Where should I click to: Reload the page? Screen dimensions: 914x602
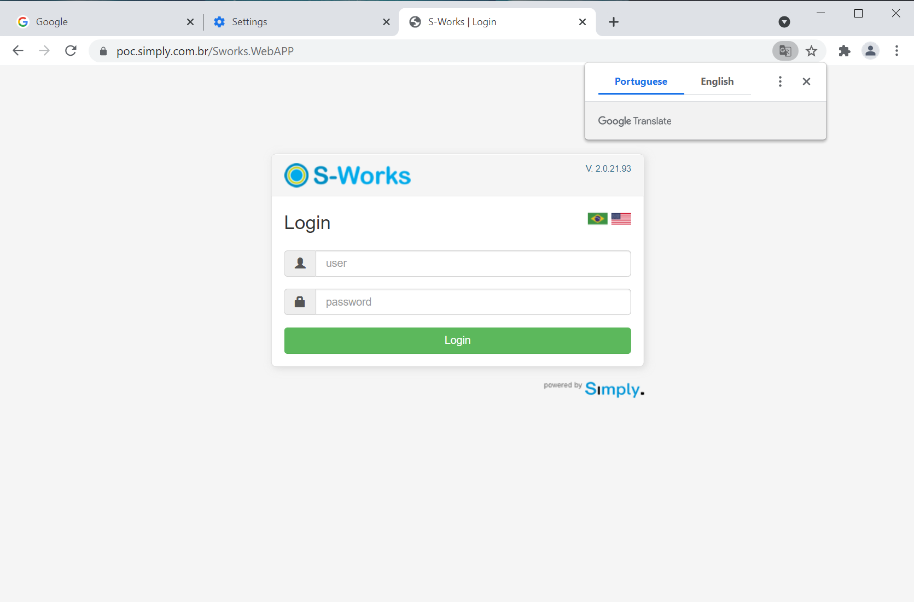coord(71,51)
